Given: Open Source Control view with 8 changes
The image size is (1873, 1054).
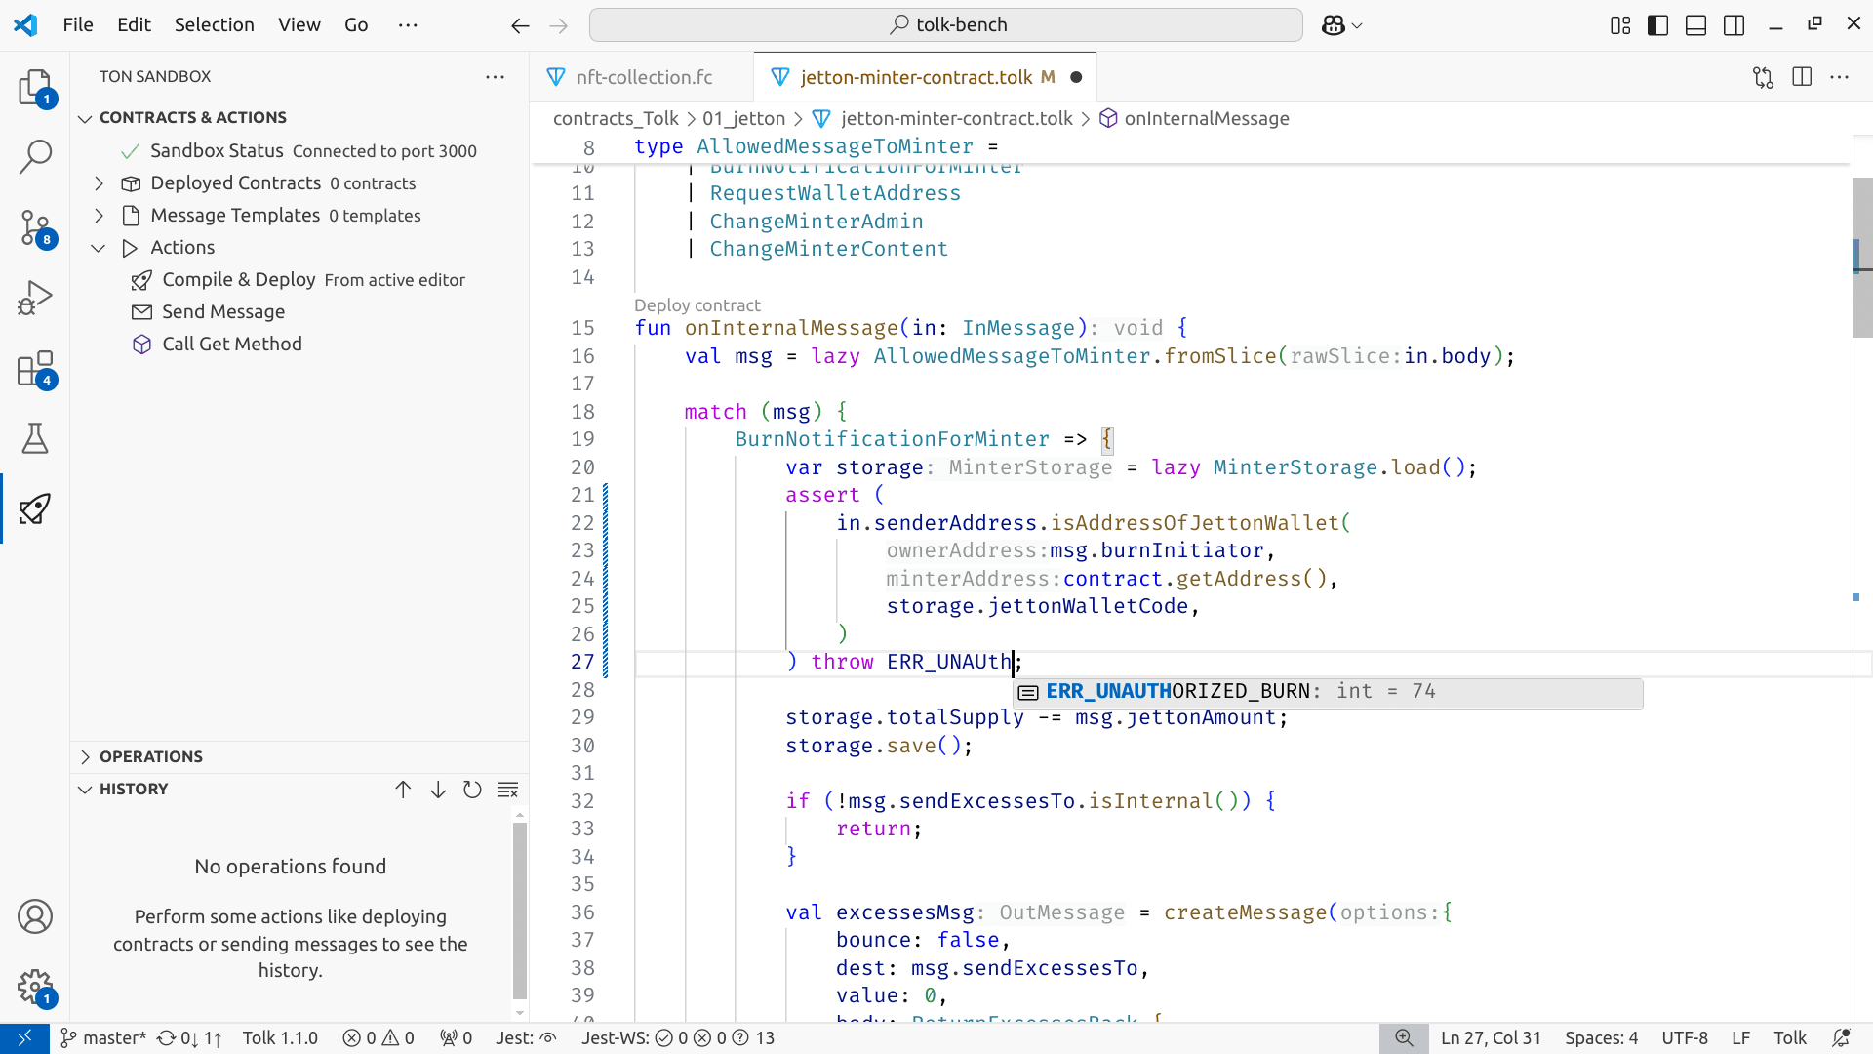Looking at the screenshot, I should click(x=35, y=228).
